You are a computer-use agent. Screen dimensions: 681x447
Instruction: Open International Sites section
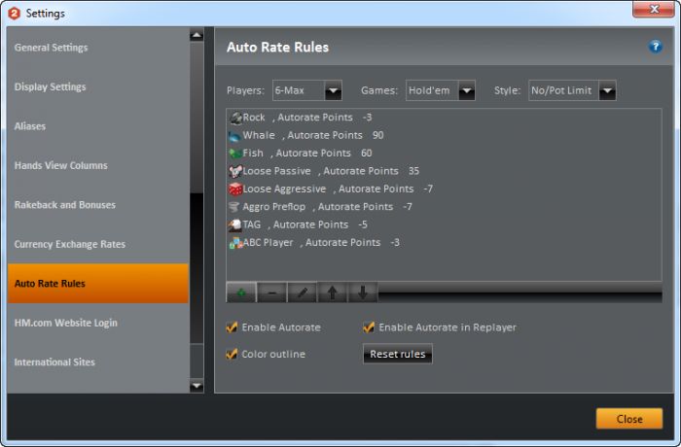coord(98,361)
